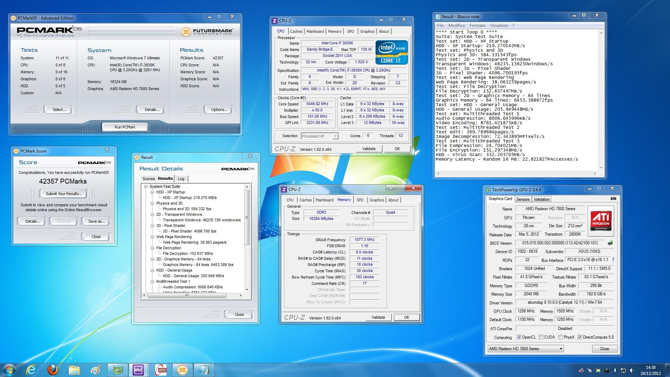Switch to Notepad taskbar button

pos(204,370)
